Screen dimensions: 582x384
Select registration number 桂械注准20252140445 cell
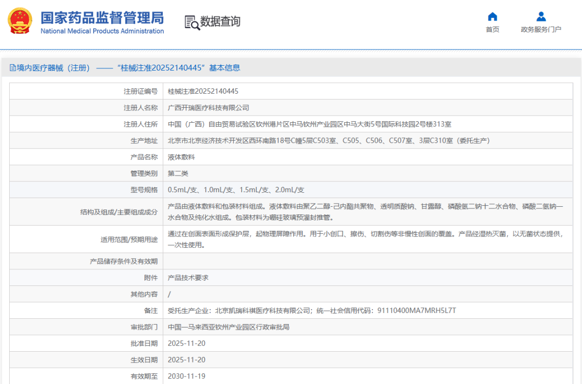coord(203,91)
